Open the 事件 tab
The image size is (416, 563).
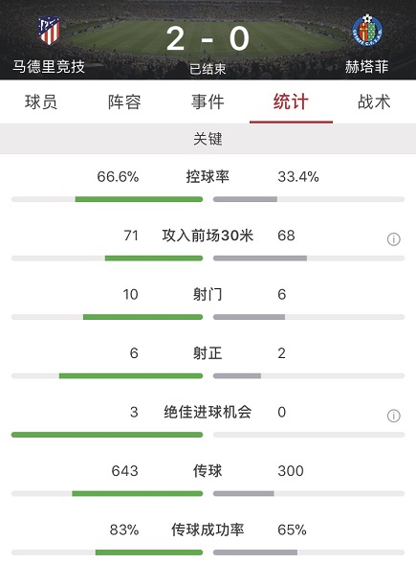coord(208,101)
